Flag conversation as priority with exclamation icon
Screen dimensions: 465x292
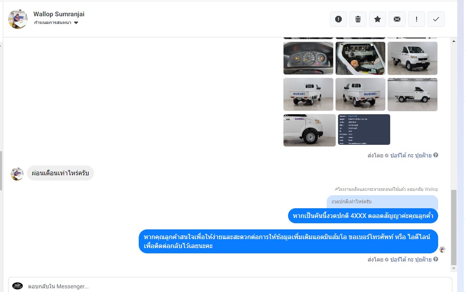(x=417, y=19)
